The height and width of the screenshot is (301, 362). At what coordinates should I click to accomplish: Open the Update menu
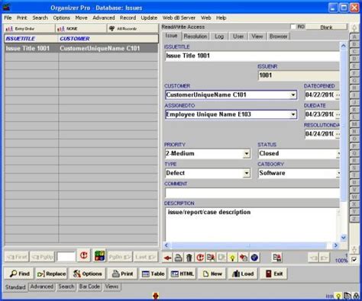coord(149,18)
